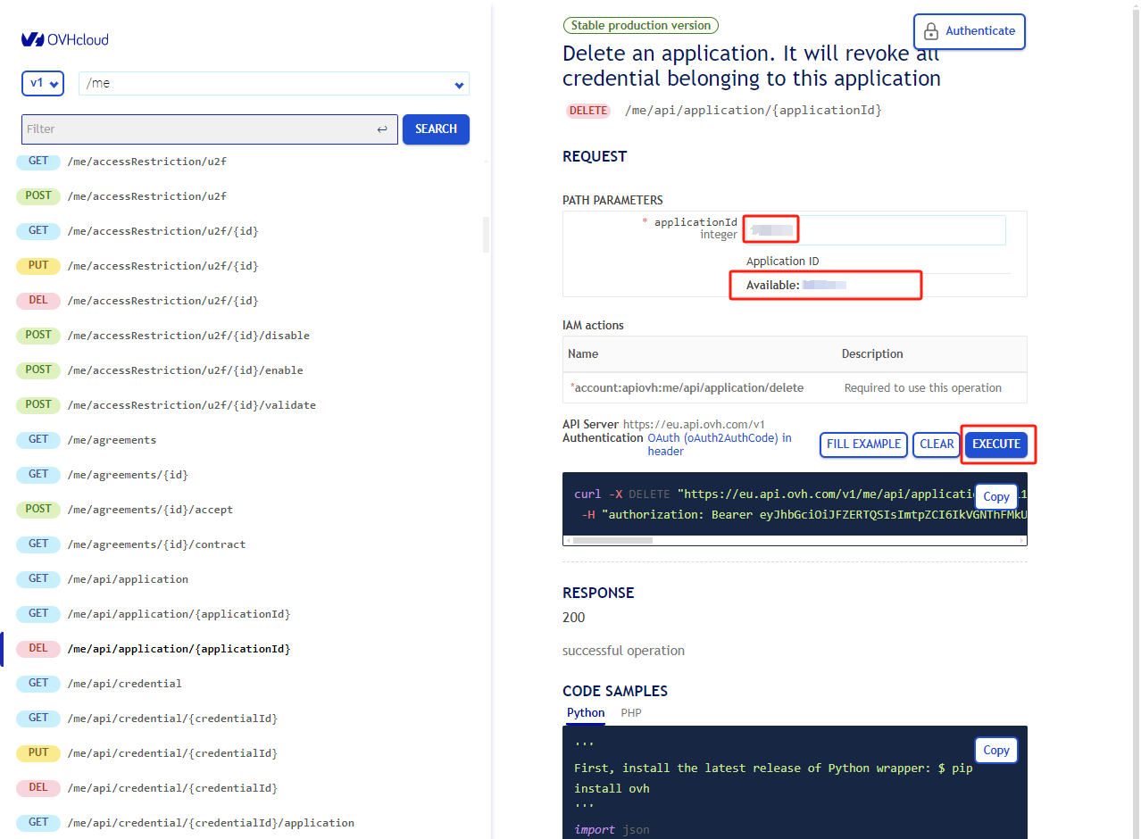Click the 'successful operation' response text
Screen dimensions: 1141x839
coord(623,651)
